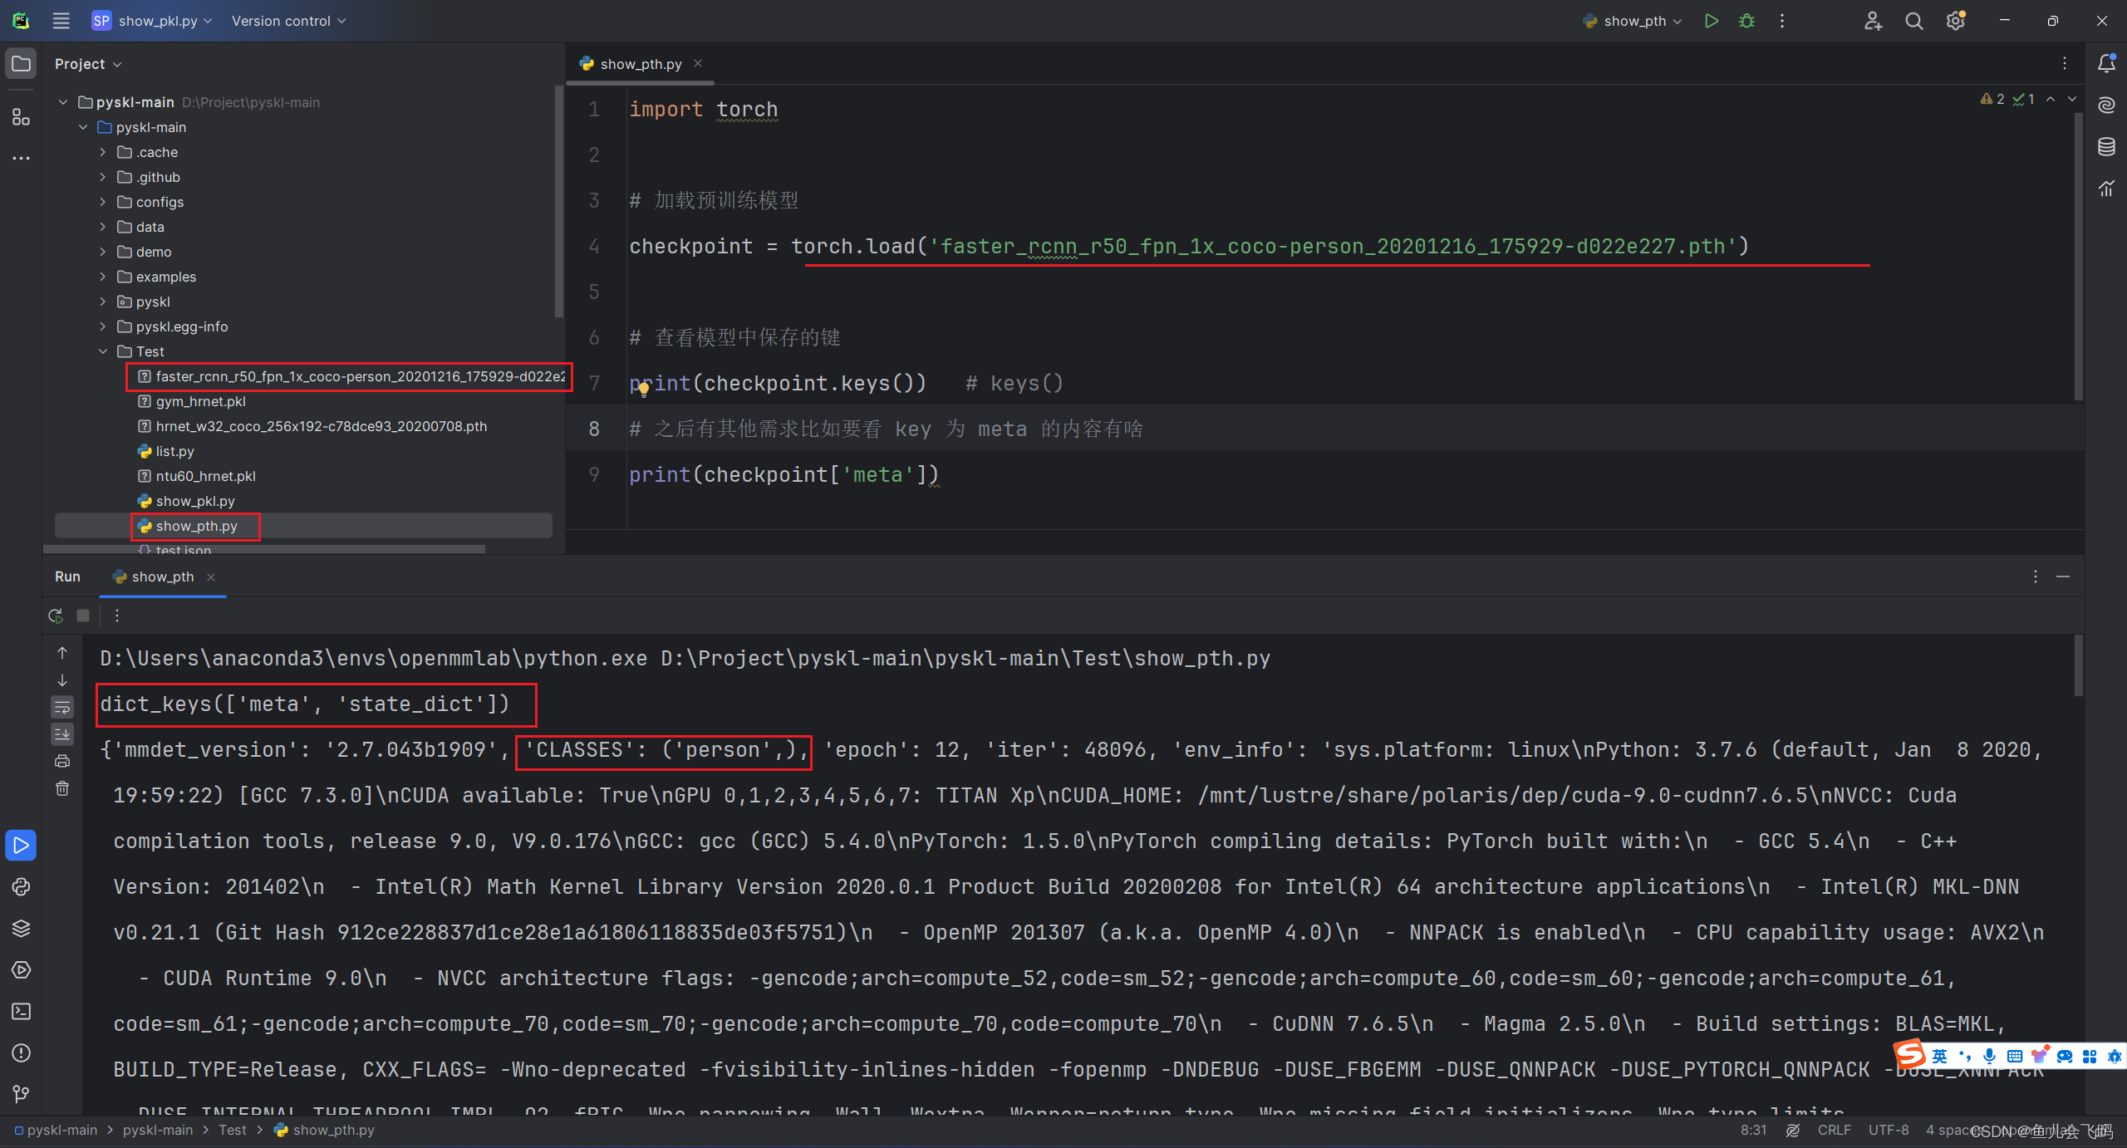Click the Run console vertical scrollbar
Viewport: 2127px width, 1148px height.
[2078, 665]
